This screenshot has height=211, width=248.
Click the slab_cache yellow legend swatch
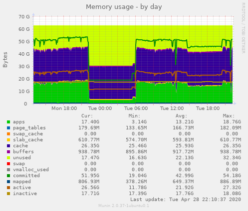[x=8, y=140]
